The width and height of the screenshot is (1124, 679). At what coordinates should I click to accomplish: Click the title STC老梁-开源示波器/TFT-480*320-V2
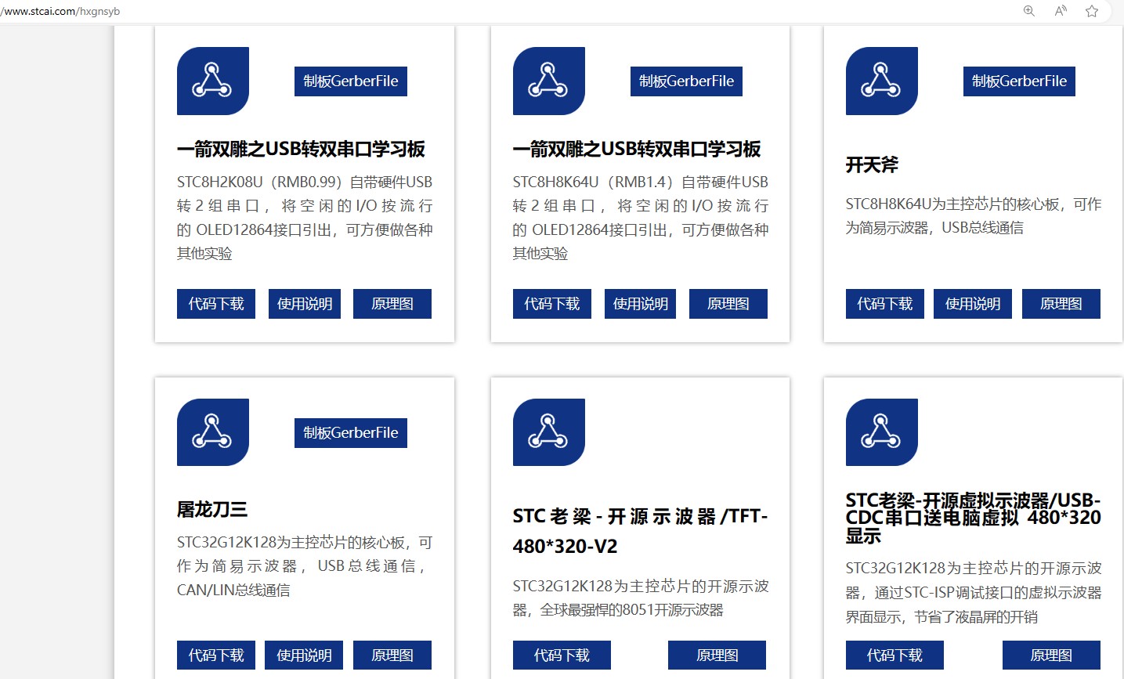641,531
